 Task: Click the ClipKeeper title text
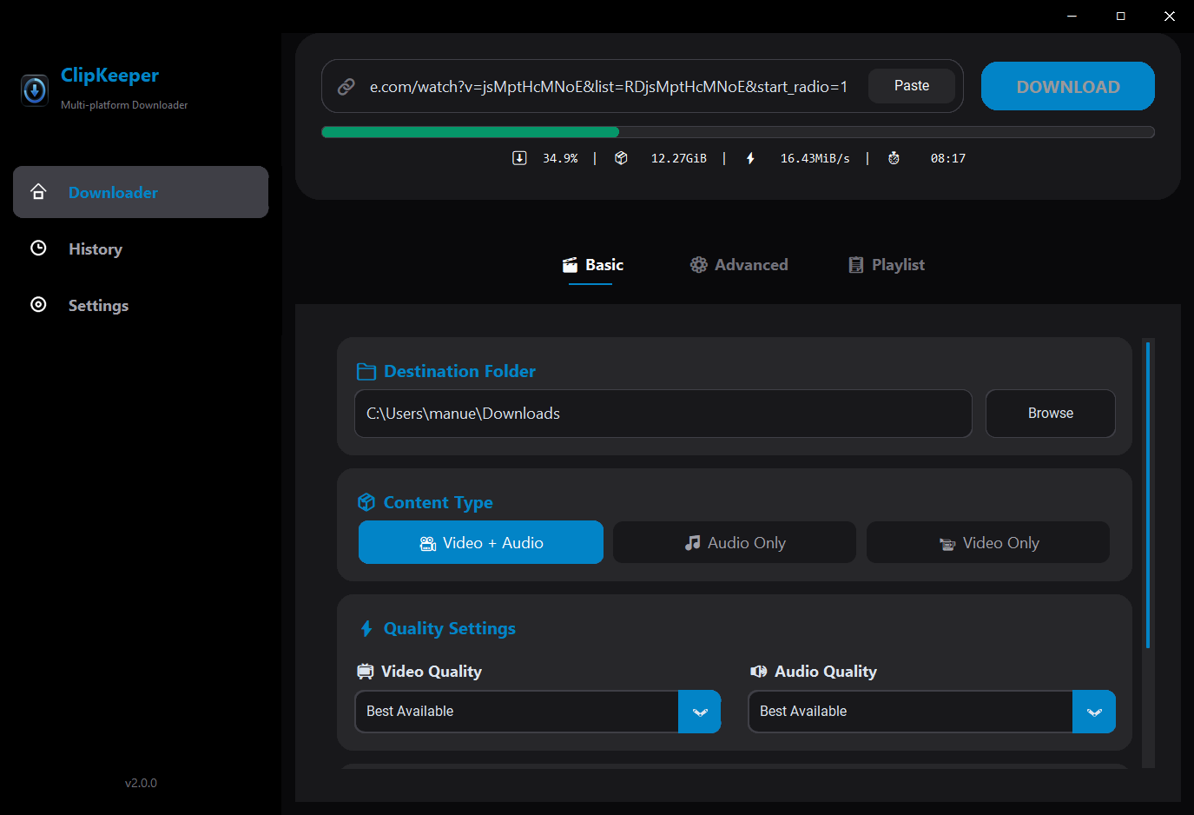pos(109,76)
